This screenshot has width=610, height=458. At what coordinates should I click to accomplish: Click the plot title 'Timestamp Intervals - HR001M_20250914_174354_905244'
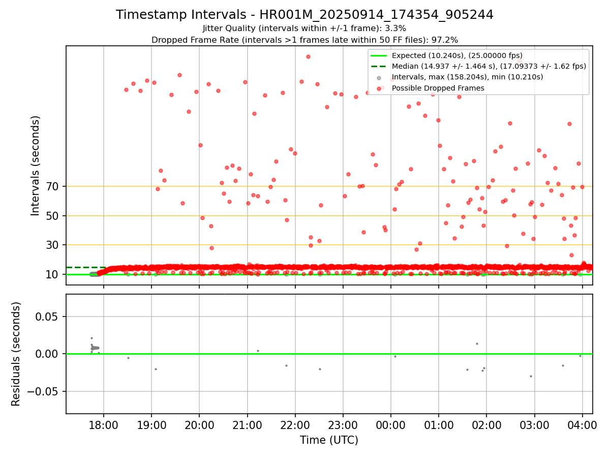click(x=304, y=15)
